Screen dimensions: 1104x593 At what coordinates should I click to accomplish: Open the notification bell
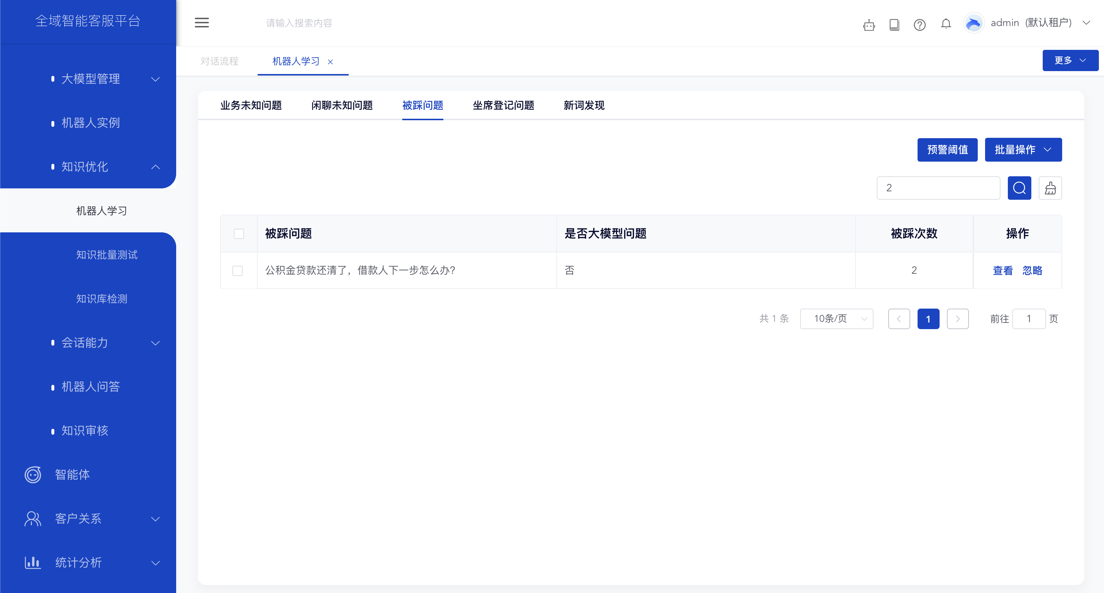[x=946, y=25]
